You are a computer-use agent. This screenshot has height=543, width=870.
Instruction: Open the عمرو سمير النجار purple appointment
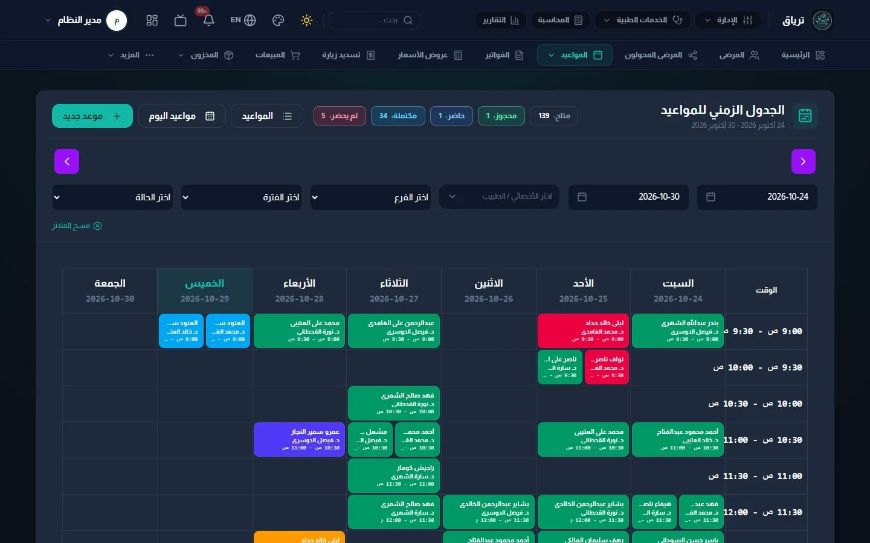point(300,440)
